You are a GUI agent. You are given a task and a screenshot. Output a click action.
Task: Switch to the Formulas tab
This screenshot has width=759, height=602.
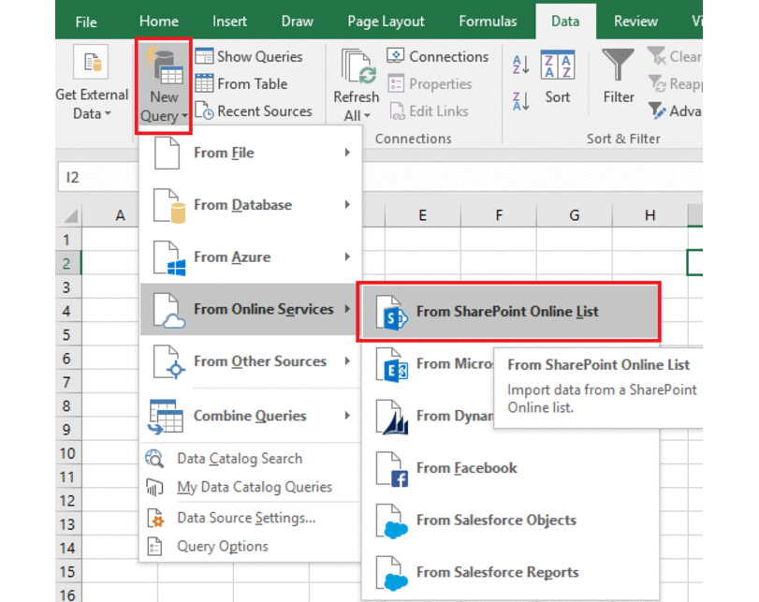(488, 22)
